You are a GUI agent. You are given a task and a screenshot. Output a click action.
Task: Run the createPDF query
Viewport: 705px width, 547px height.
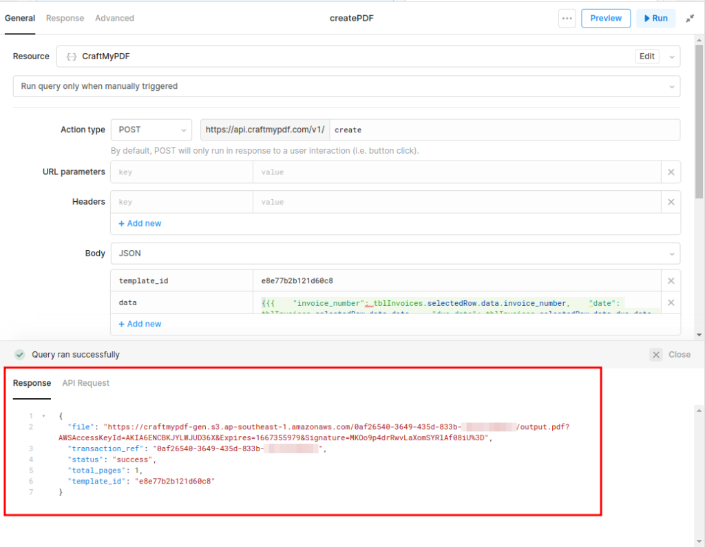tap(655, 19)
